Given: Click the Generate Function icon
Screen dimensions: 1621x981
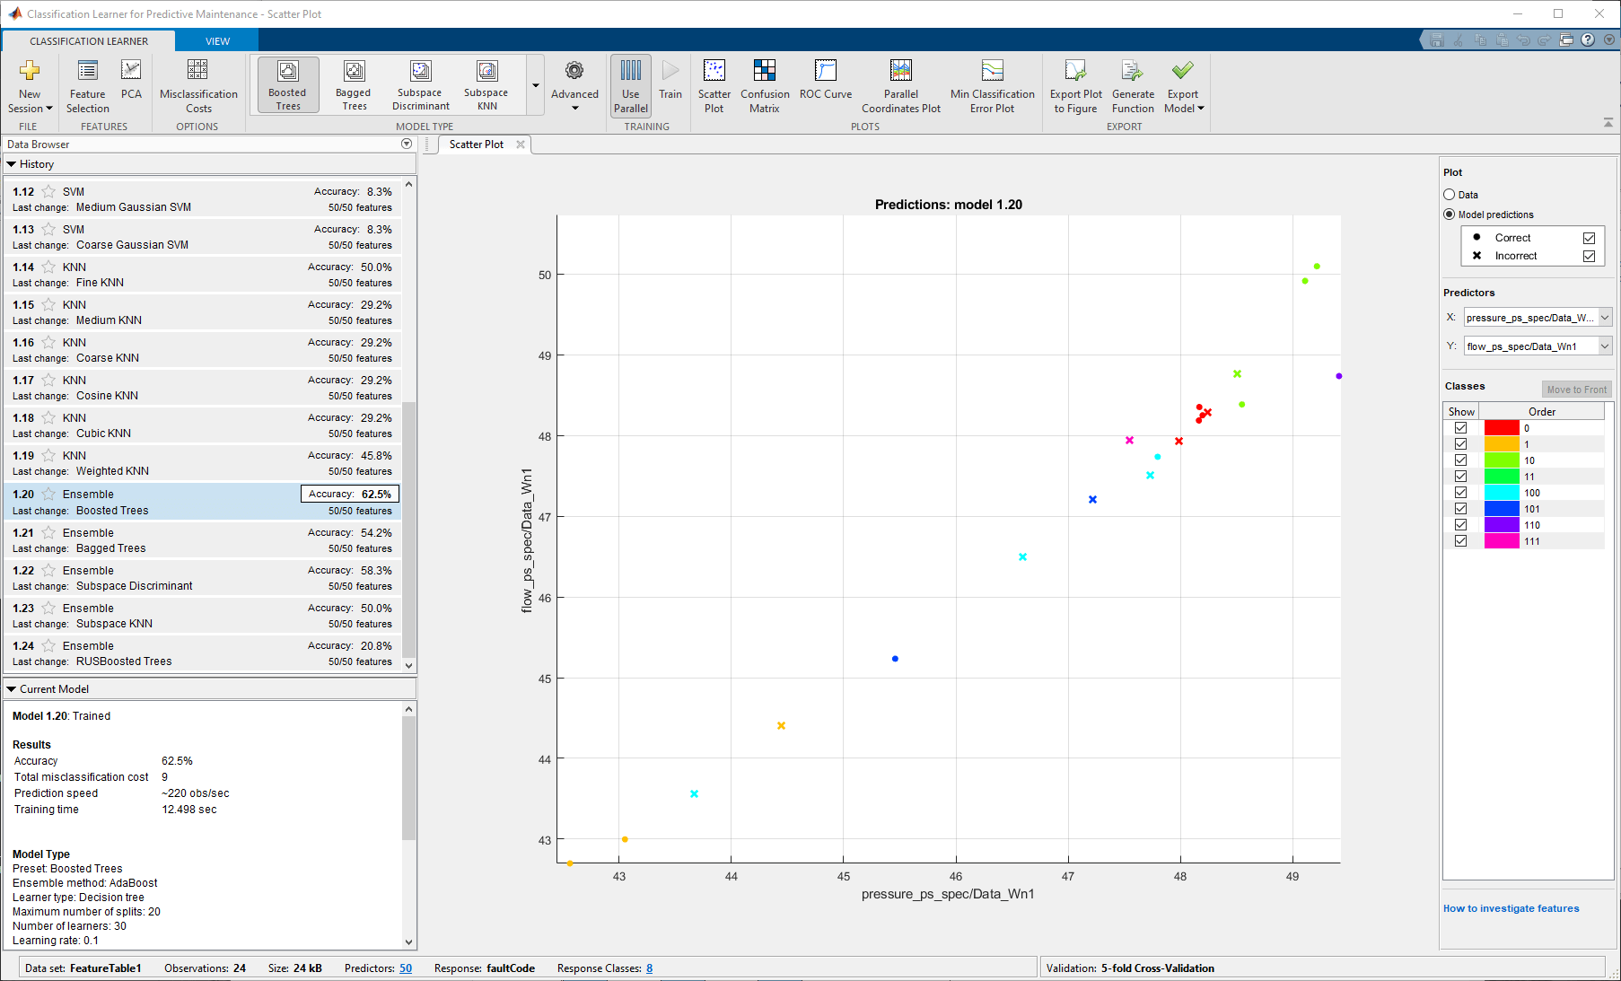Looking at the screenshot, I should (x=1132, y=85).
